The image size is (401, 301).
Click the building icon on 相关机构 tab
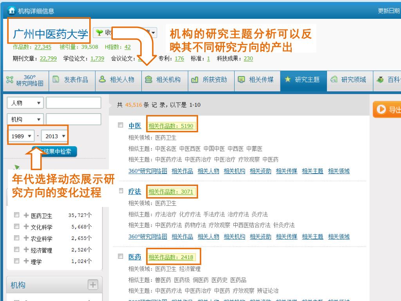point(148,79)
